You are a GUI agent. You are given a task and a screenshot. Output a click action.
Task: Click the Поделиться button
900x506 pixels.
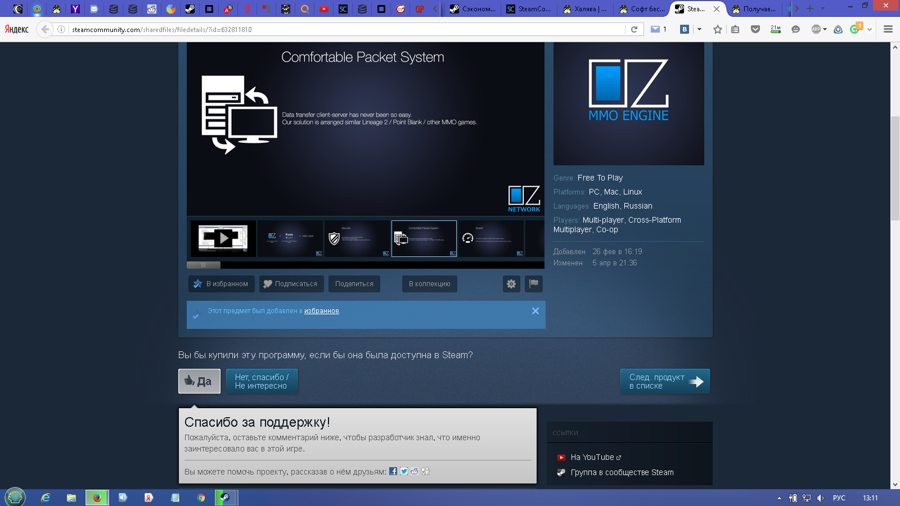point(354,284)
